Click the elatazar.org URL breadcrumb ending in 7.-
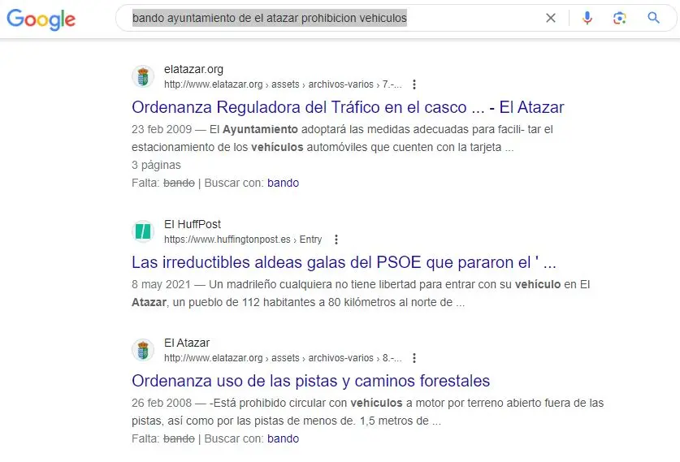The height and width of the screenshot is (462, 680). coord(283,84)
